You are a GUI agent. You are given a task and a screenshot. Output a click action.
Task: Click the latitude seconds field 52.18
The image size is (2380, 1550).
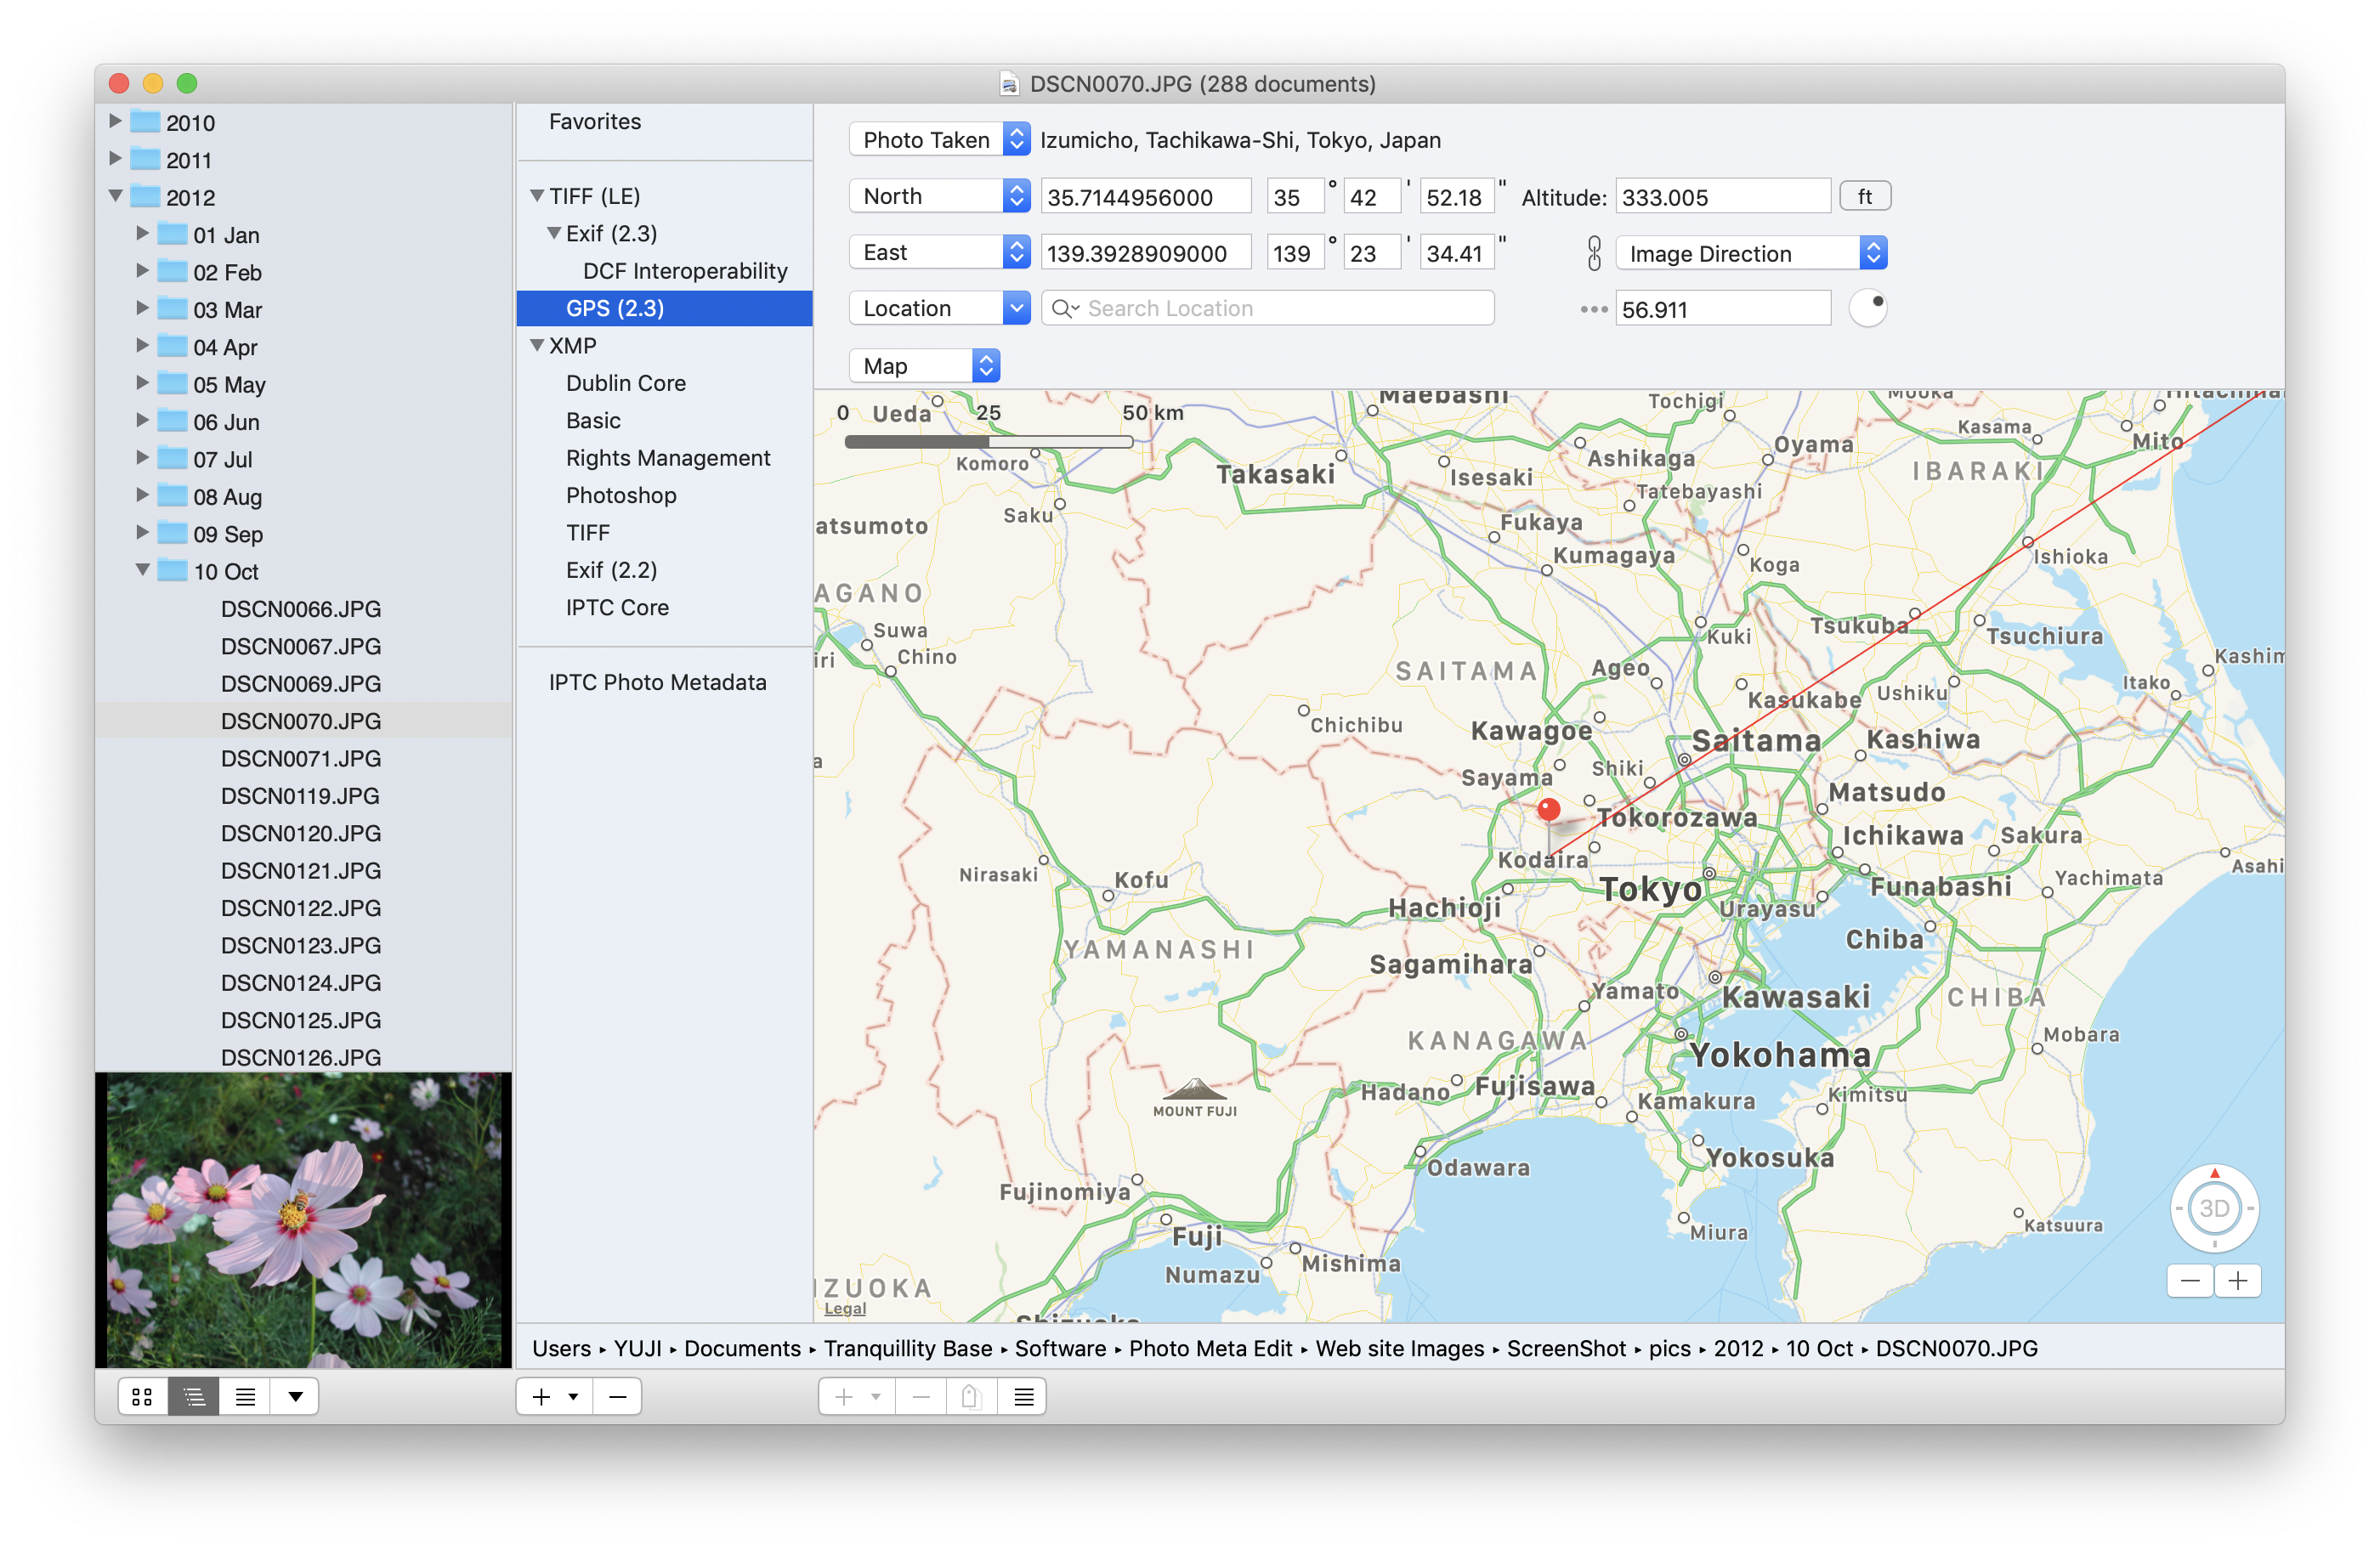1459,197
